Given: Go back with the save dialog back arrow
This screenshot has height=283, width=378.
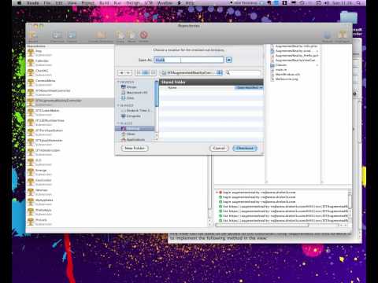Looking at the screenshot, I should [121, 72].
